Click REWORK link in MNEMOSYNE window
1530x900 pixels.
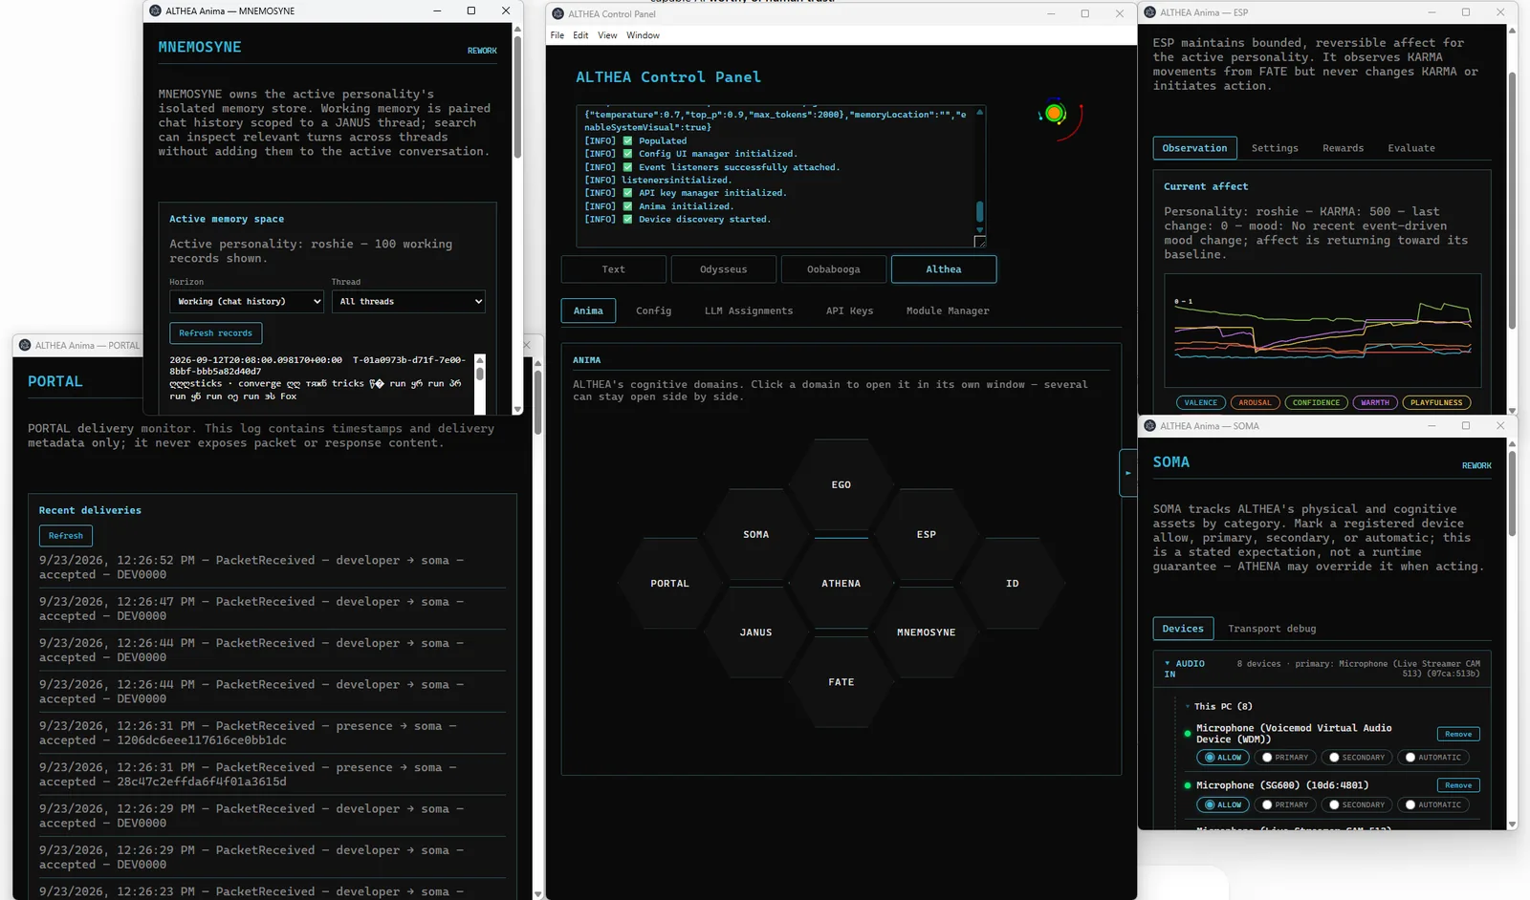(x=482, y=51)
